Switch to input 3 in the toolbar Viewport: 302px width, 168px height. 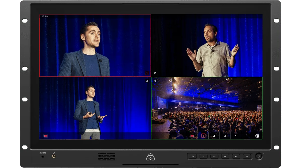[225, 136]
